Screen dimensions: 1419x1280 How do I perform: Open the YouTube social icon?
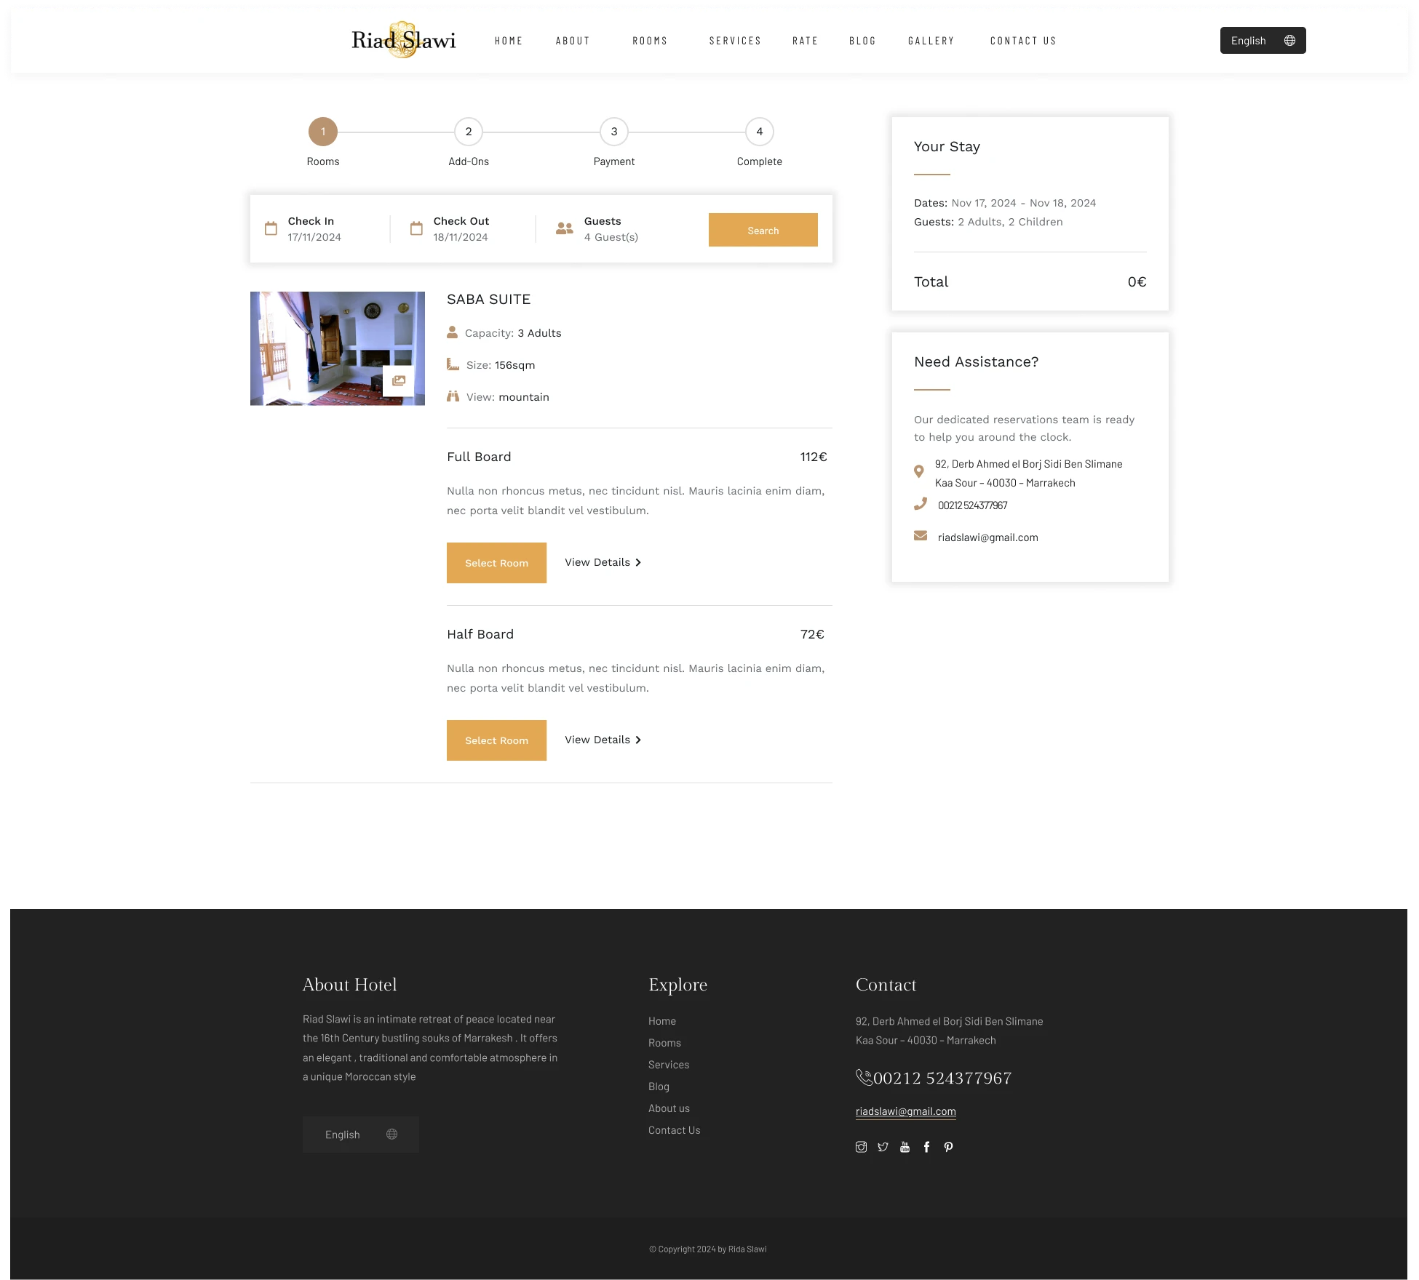click(x=905, y=1147)
